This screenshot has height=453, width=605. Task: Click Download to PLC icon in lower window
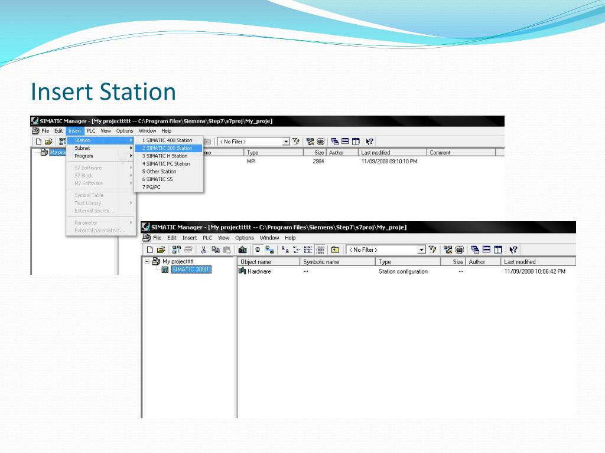pyautogui.click(x=242, y=250)
